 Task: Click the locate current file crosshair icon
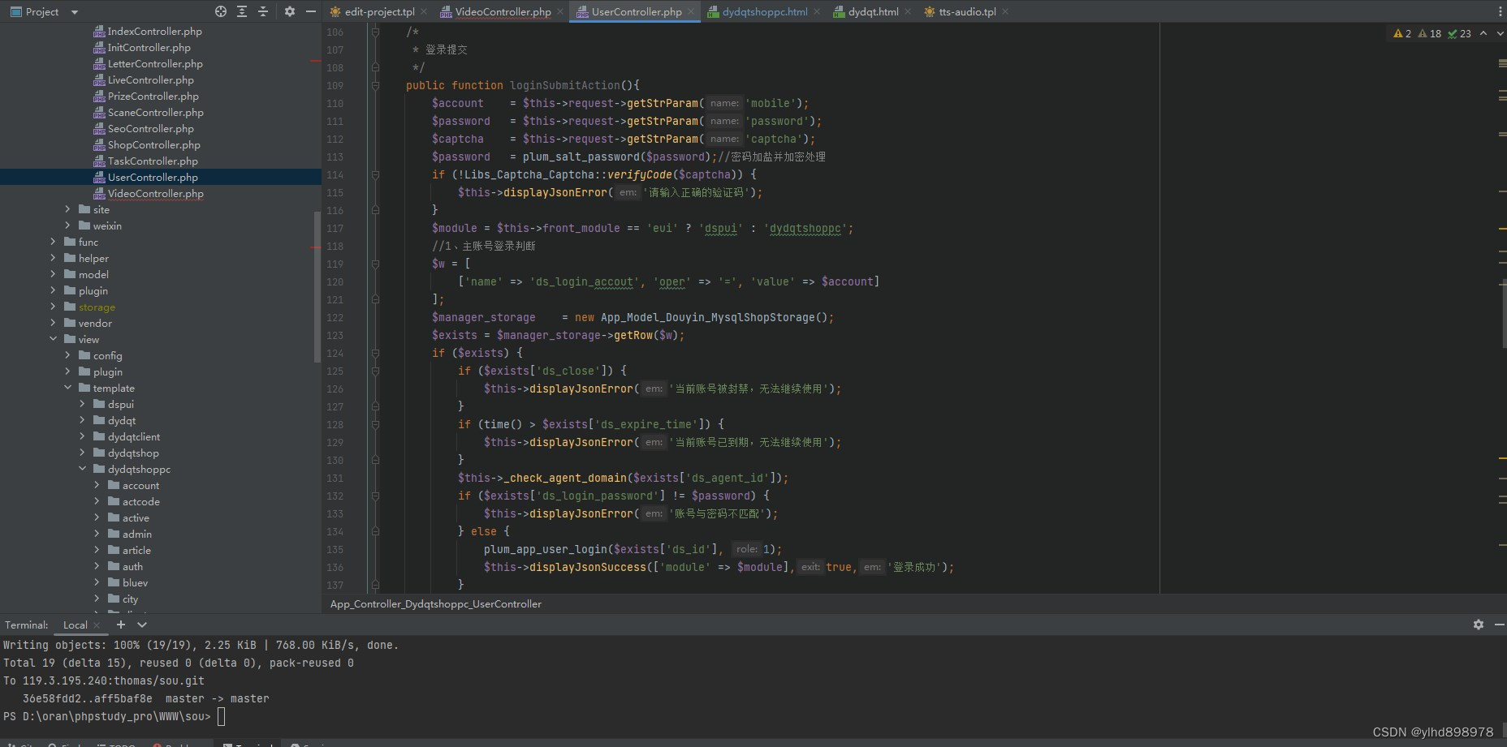(221, 11)
